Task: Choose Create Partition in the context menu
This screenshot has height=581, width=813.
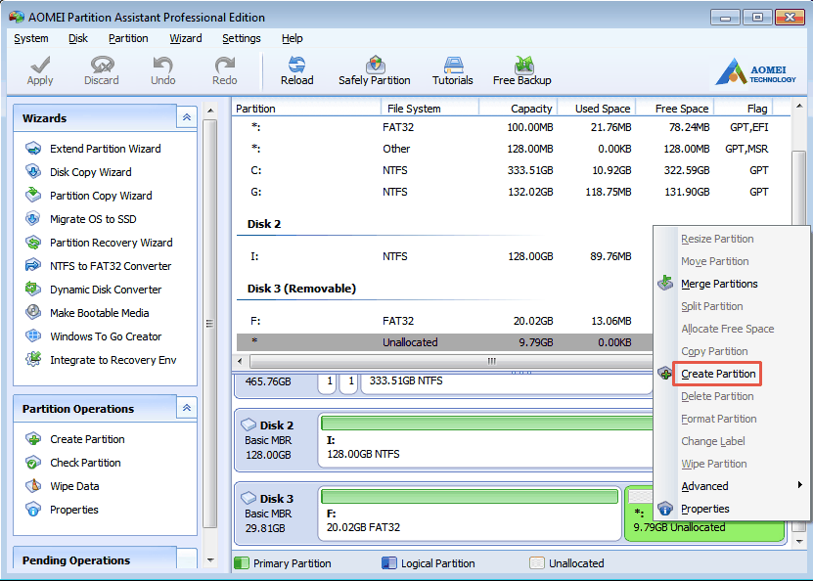Action: coord(718,374)
